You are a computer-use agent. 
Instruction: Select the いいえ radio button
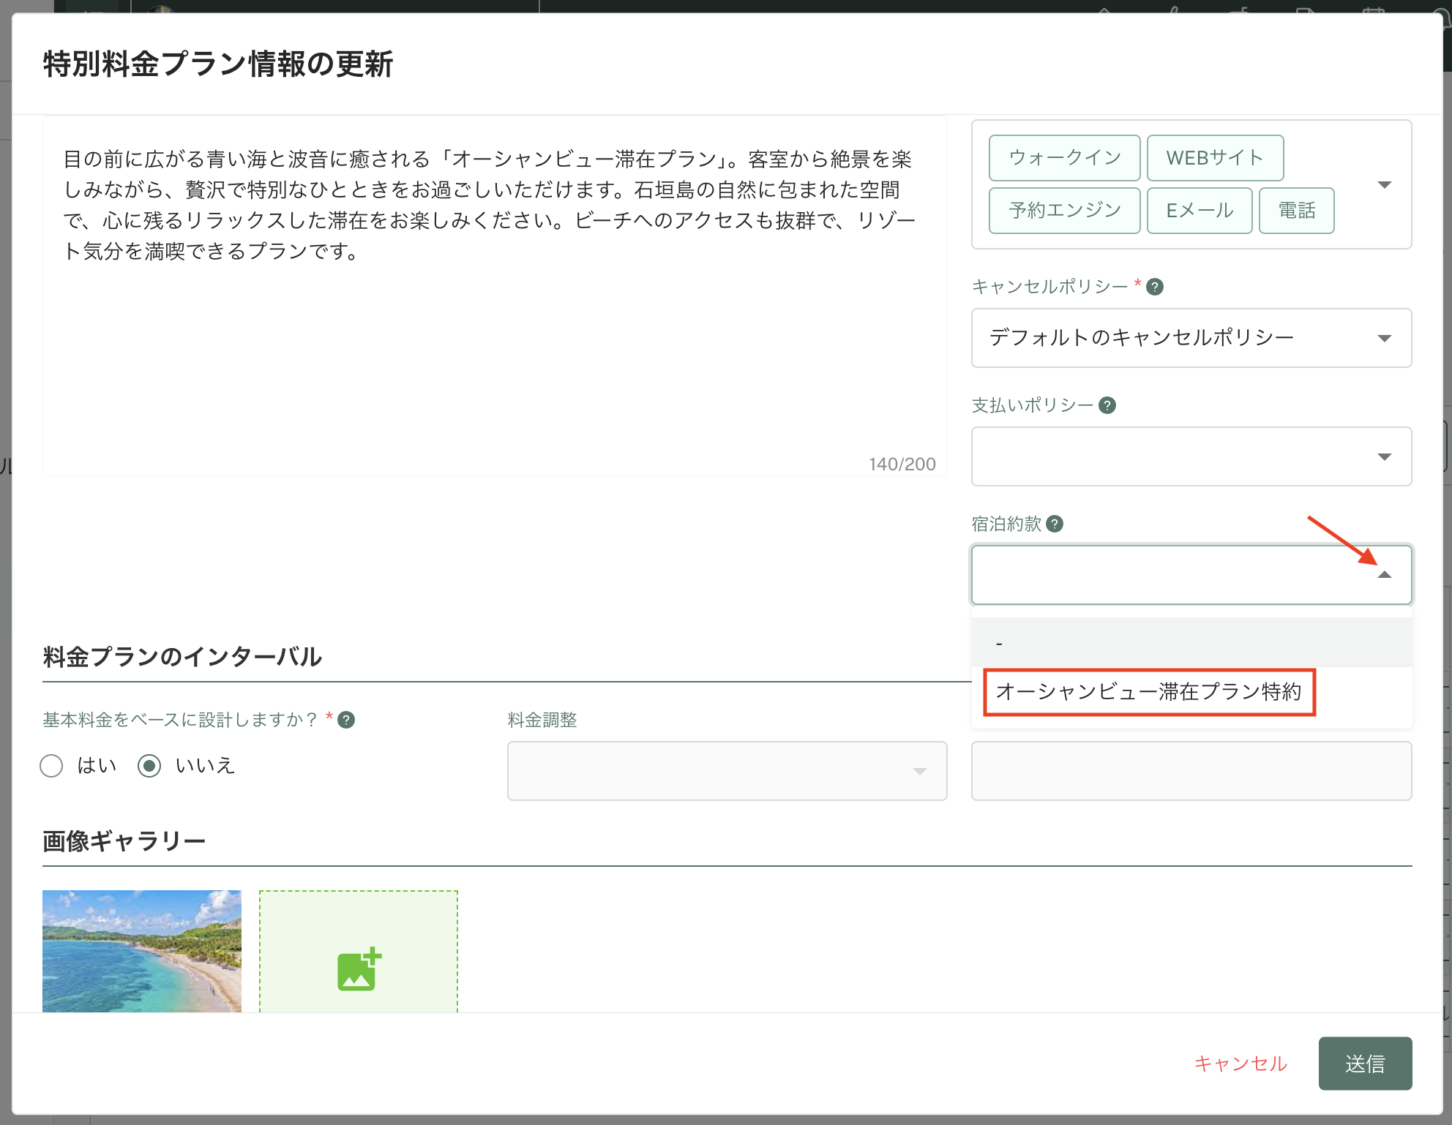click(149, 766)
